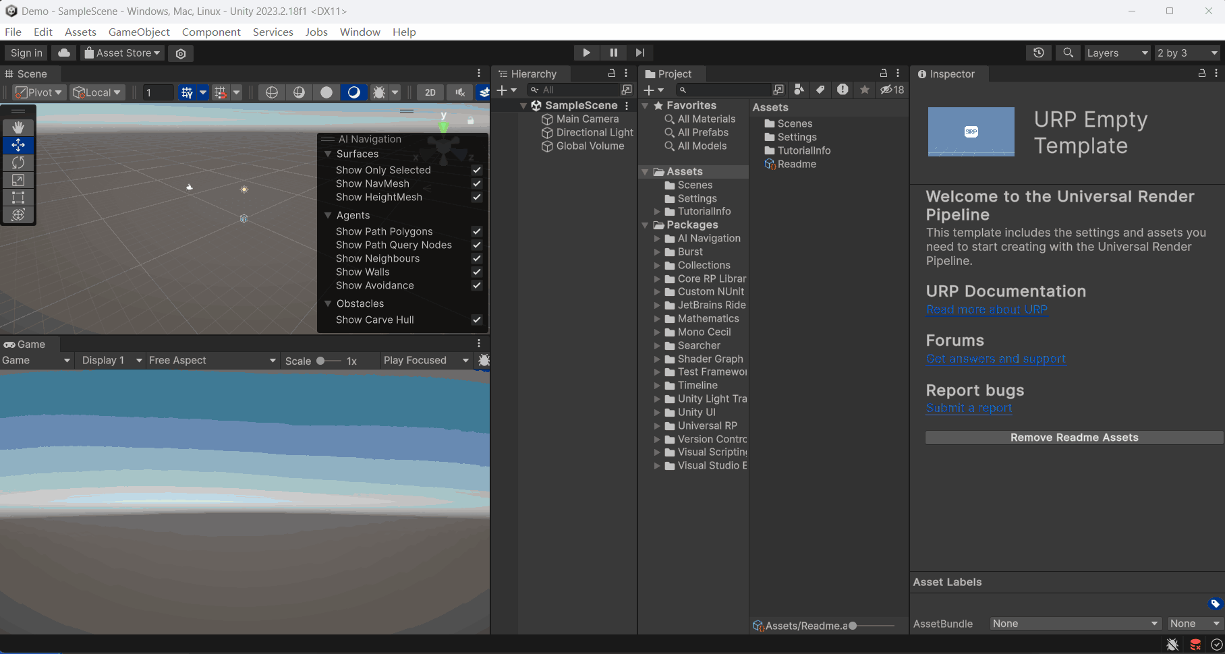Open the GameObject menu
This screenshot has height=654, width=1225.
[139, 32]
